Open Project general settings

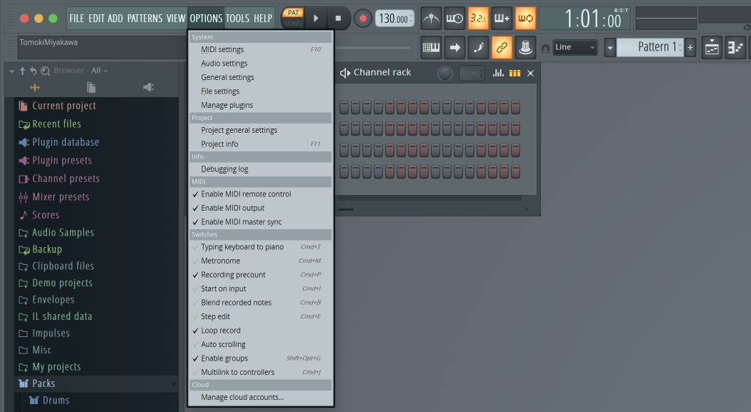(261, 130)
